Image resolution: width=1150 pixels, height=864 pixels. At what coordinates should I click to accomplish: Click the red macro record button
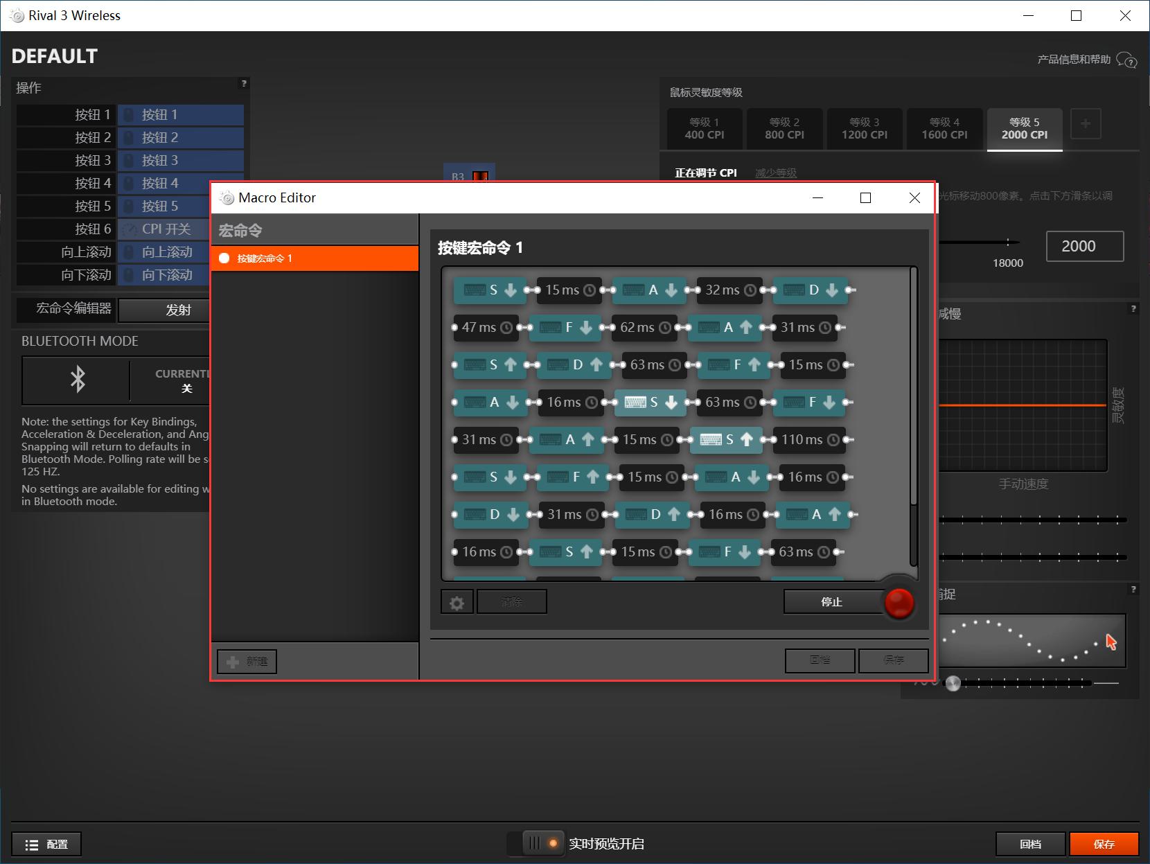899,602
